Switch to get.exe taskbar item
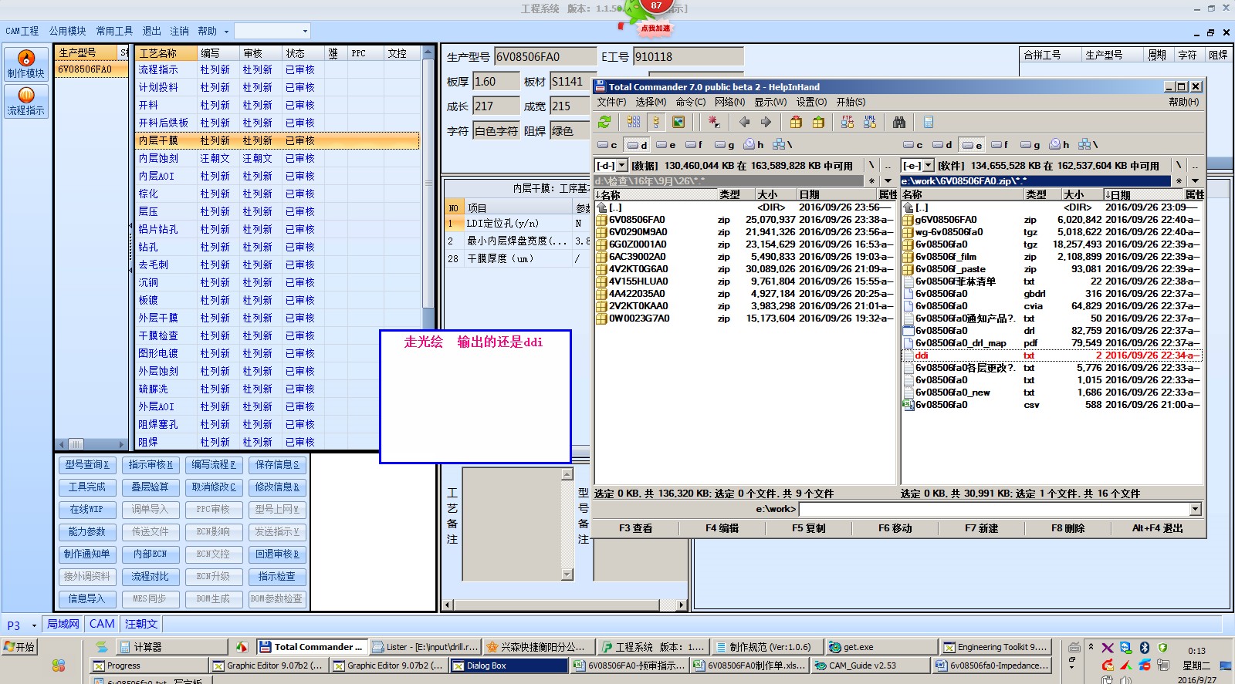Viewport: 1235px width, 684px height. point(881,647)
